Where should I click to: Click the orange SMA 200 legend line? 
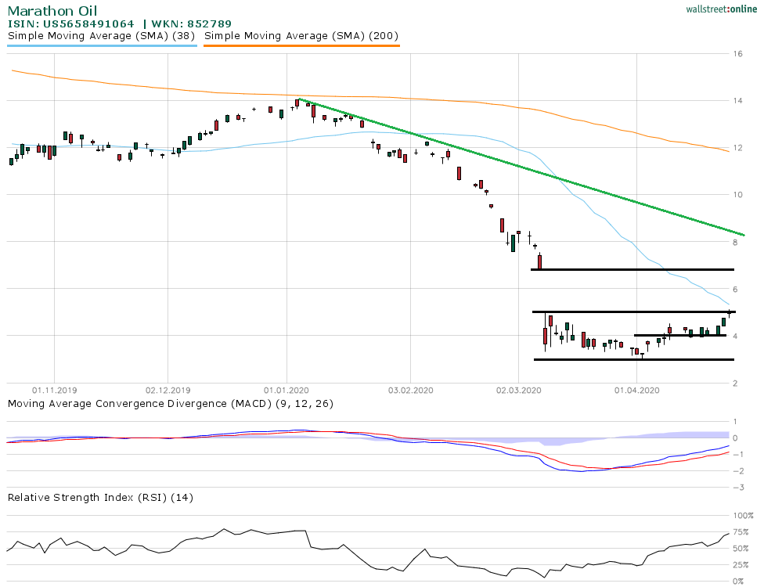click(x=301, y=45)
